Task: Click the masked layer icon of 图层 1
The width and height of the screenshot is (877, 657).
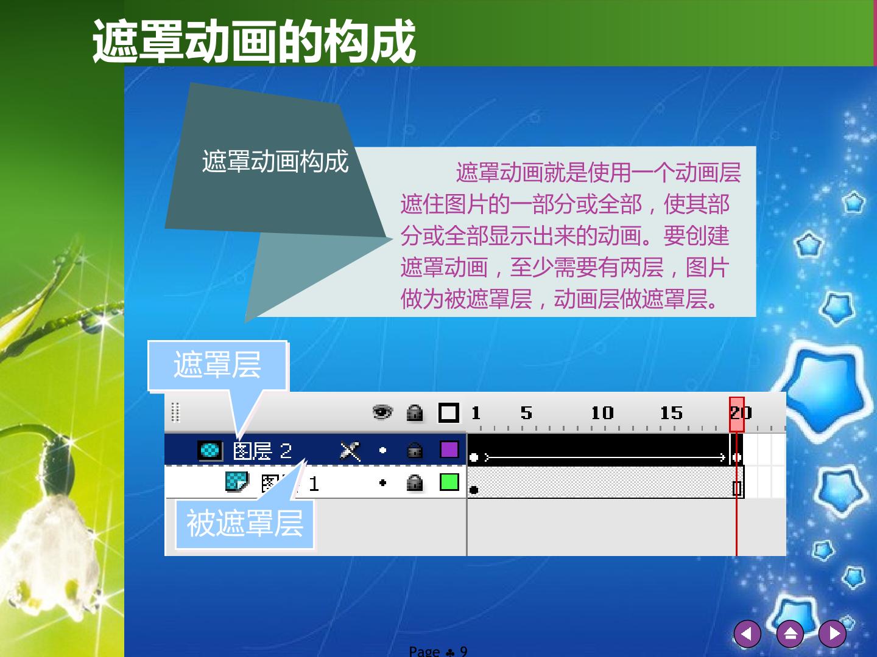Action: point(237,482)
